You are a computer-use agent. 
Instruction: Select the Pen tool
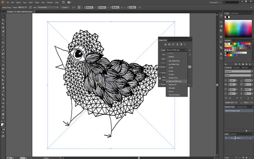click(3, 31)
